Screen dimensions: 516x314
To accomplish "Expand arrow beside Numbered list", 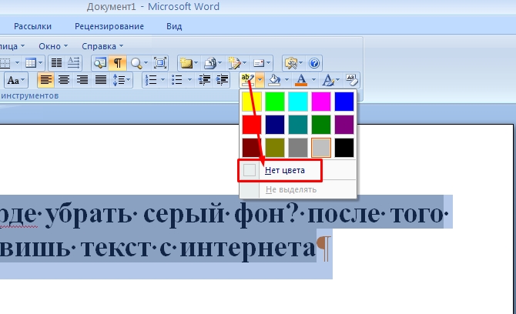I will coord(163,79).
